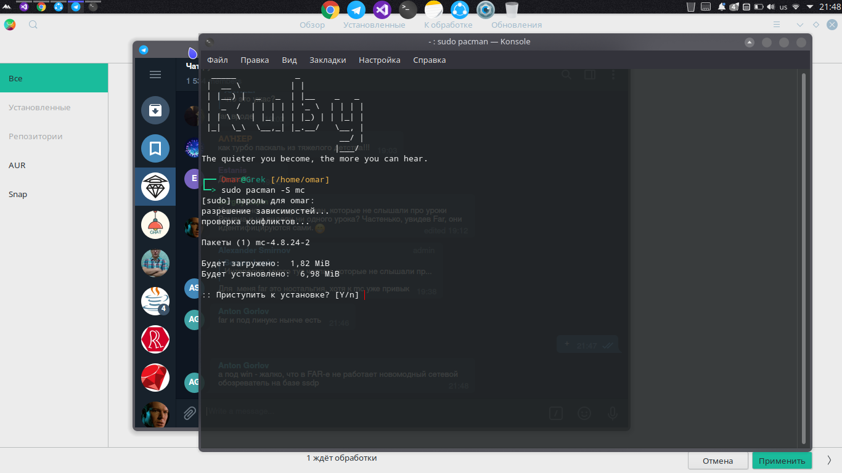The image size is (842, 473).
Task: Open search in the package manager
Action: point(33,25)
